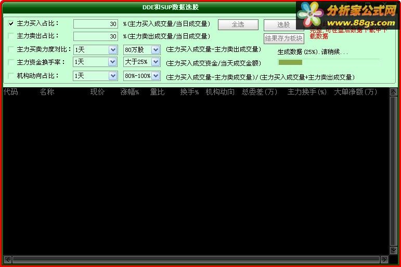Click the 结果存为板块 button
This screenshot has width=401, height=267.
[x=284, y=38]
